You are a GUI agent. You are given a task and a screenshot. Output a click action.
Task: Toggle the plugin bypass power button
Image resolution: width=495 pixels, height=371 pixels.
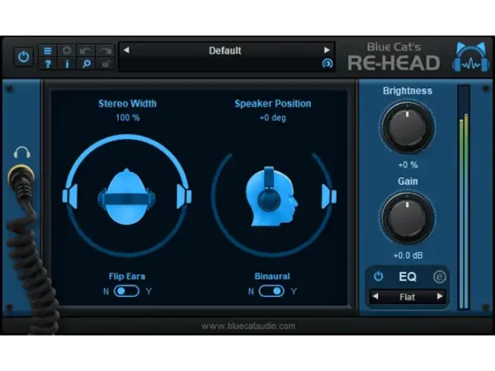24,57
